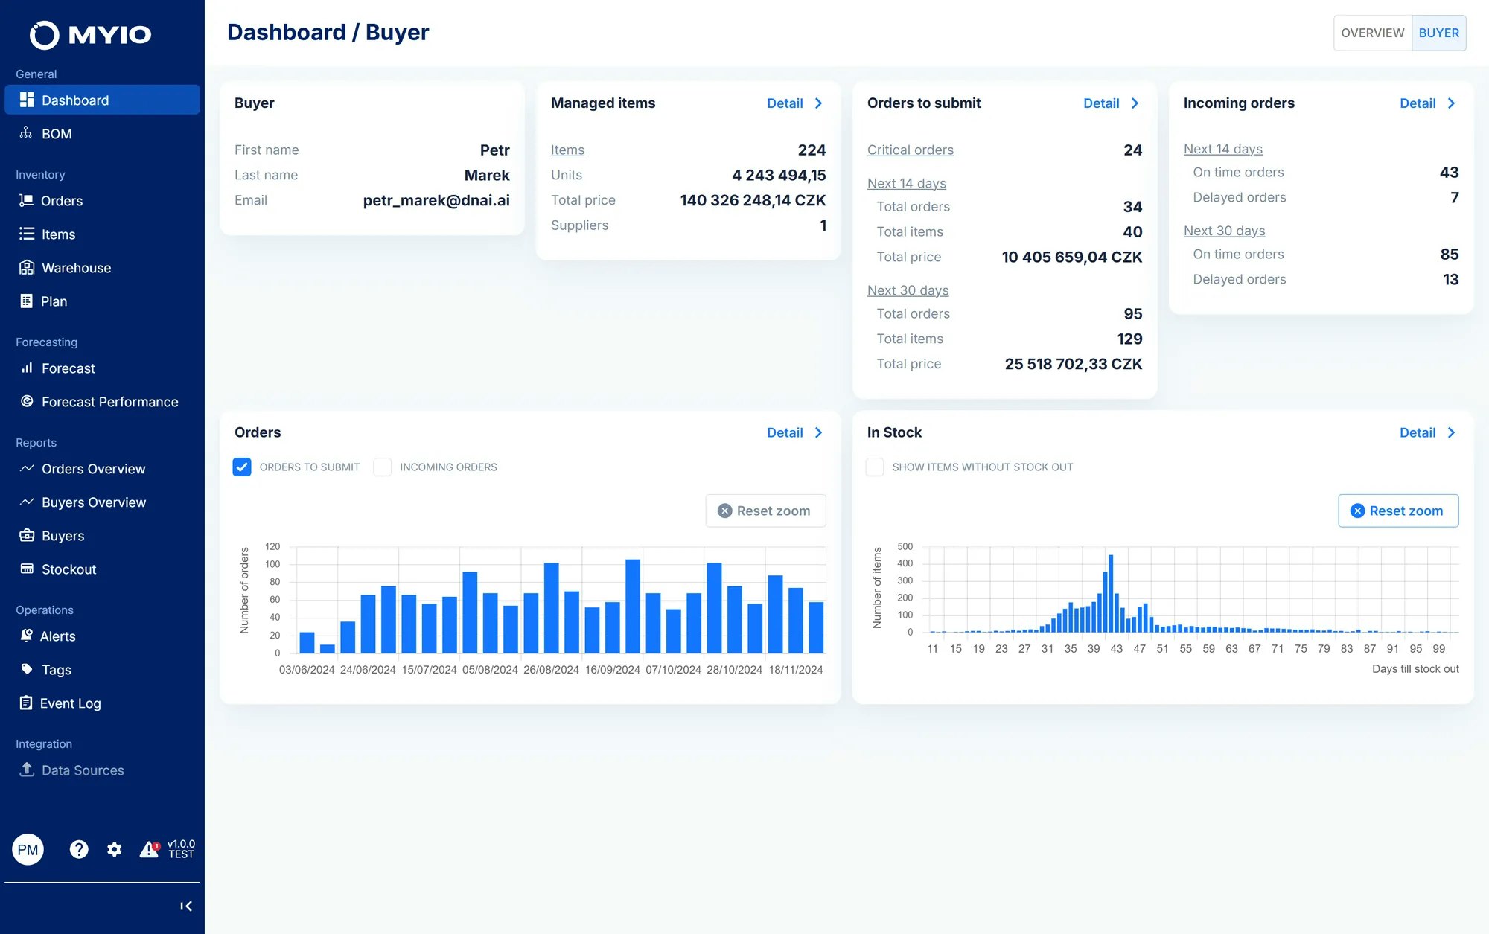Open the Critical orders link
The image size is (1489, 934).
point(910,150)
